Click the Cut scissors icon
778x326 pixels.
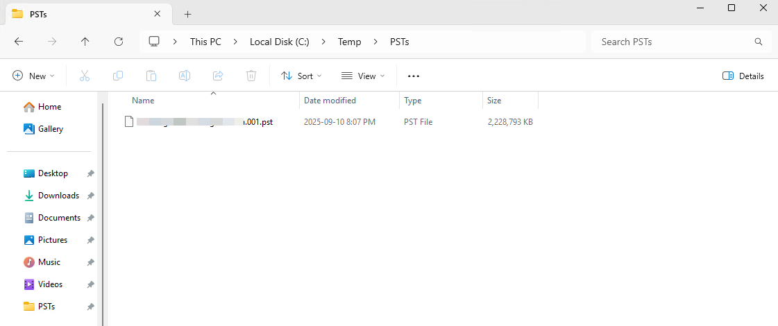click(85, 76)
